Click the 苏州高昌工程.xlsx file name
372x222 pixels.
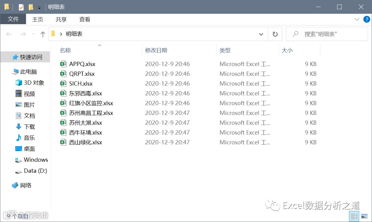91,113
